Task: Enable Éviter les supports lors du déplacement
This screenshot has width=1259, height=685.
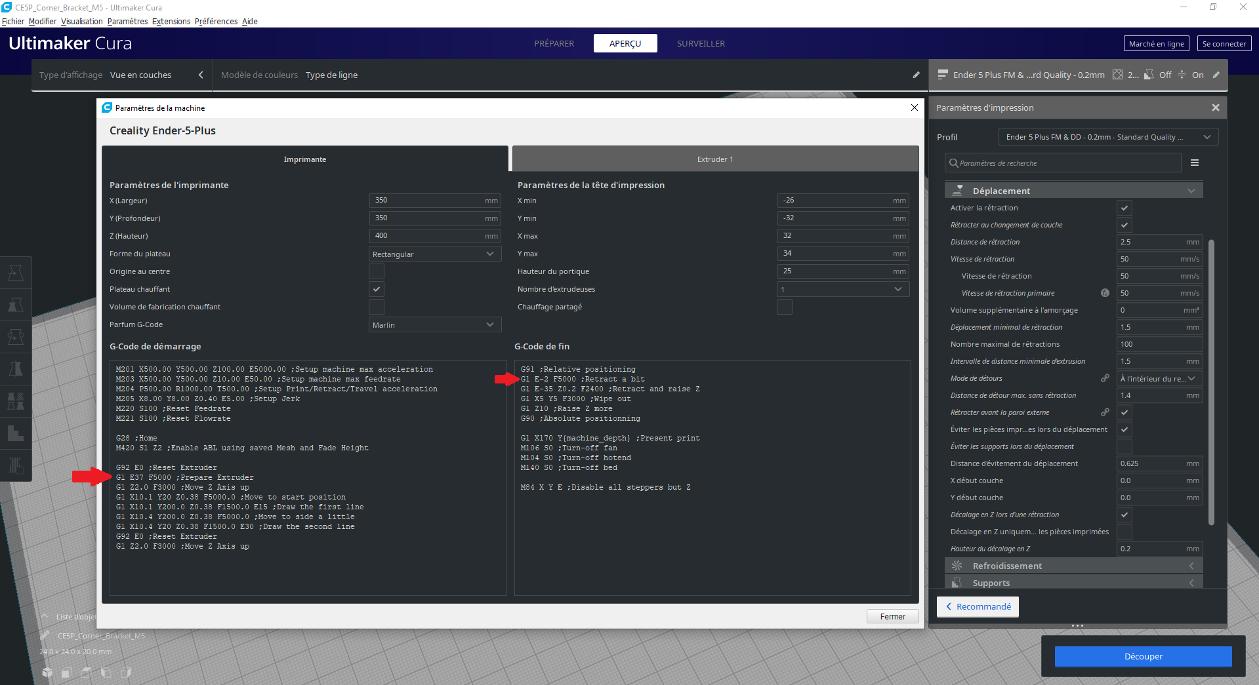Action: (x=1125, y=446)
